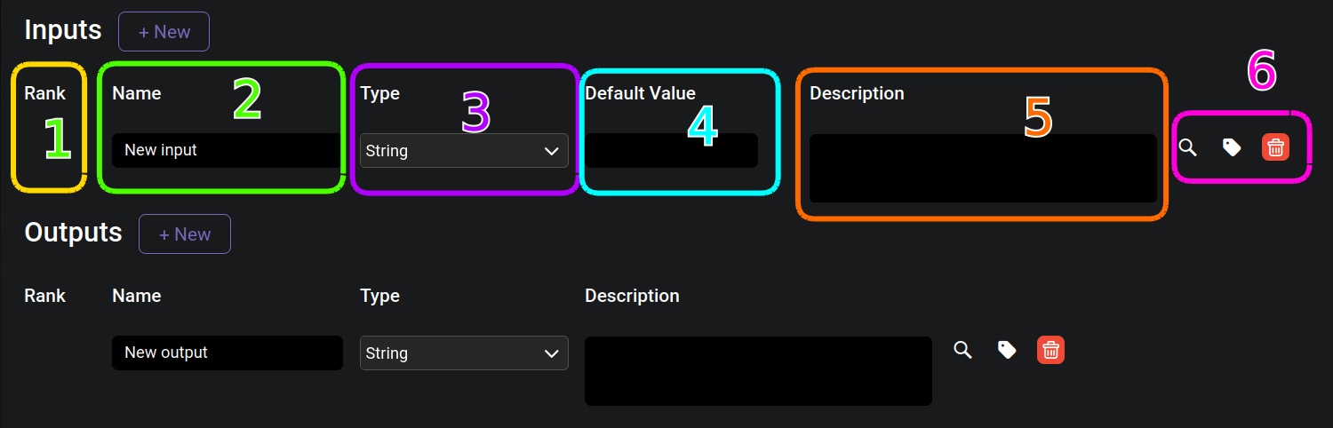Add a new input with + New
This screenshot has width=1333, height=428.
click(164, 32)
